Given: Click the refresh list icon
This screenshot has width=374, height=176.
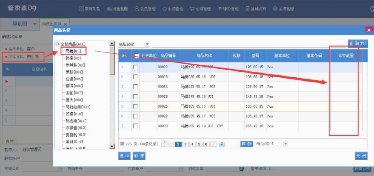Looking at the screenshot, I should (222, 144).
